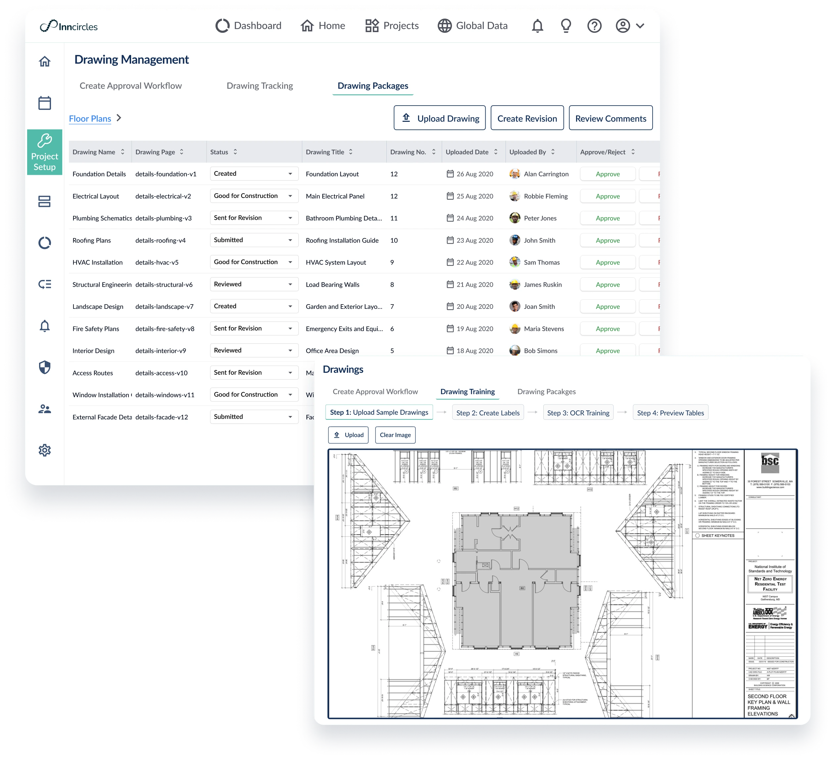Click the sidebar home icon

click(44, 61)
